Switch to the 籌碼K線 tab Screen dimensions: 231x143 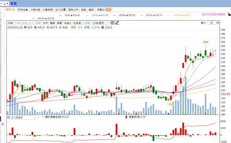[x=10, y=10]
